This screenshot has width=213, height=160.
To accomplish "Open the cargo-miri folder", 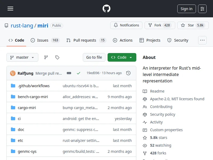I will pos(27,108).
